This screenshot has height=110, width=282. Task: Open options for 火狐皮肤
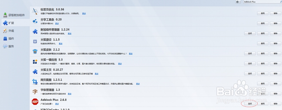click(x=250, y=54)
